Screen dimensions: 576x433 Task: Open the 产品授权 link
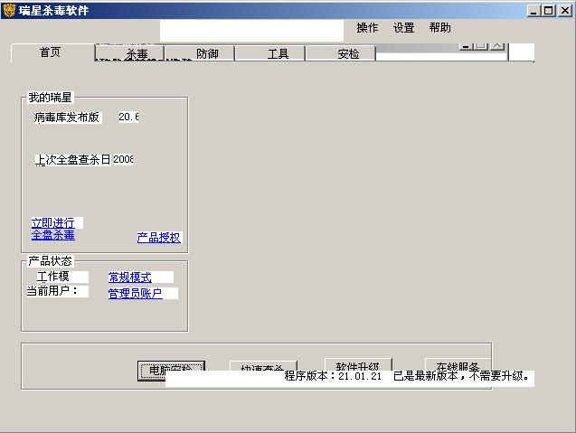(159, 238)
